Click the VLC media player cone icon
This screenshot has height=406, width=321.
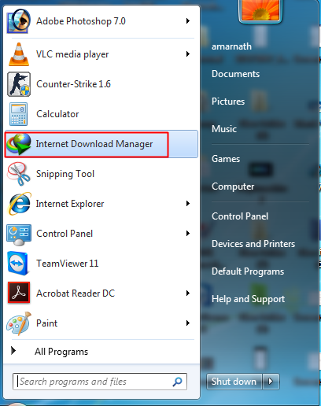click(19, 54)
